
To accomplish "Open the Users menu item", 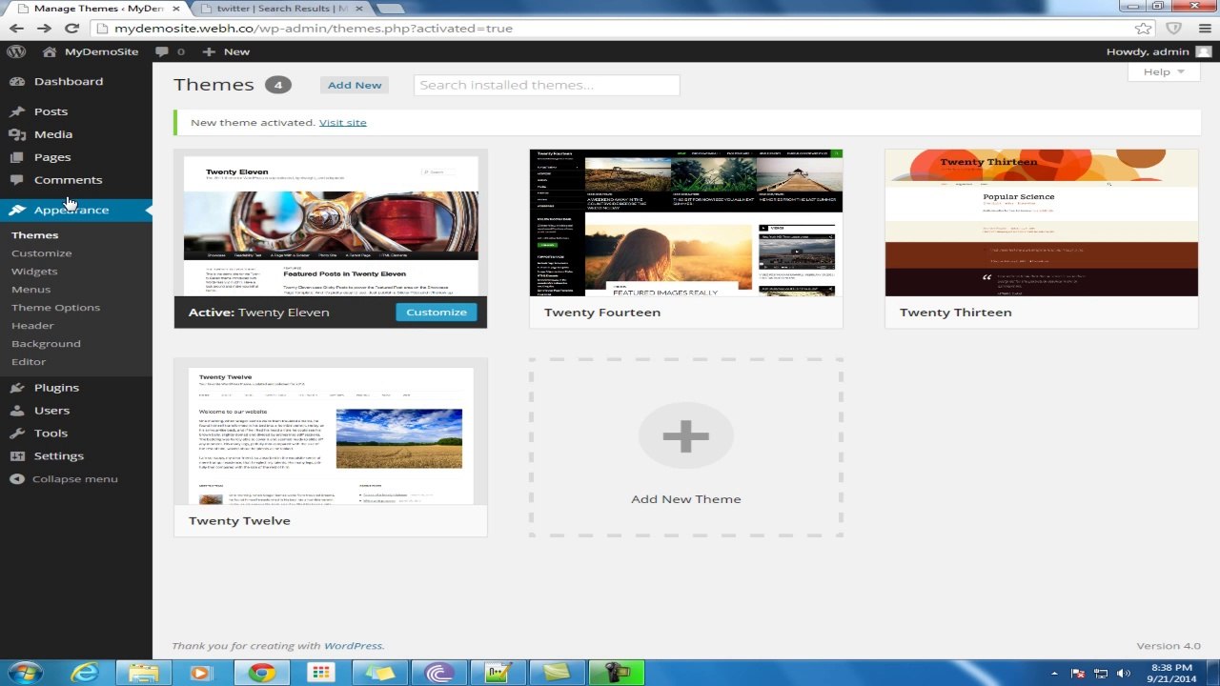I will point(51,411).
